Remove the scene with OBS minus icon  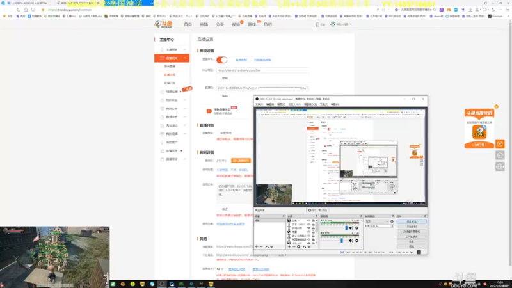coord(261,247)
